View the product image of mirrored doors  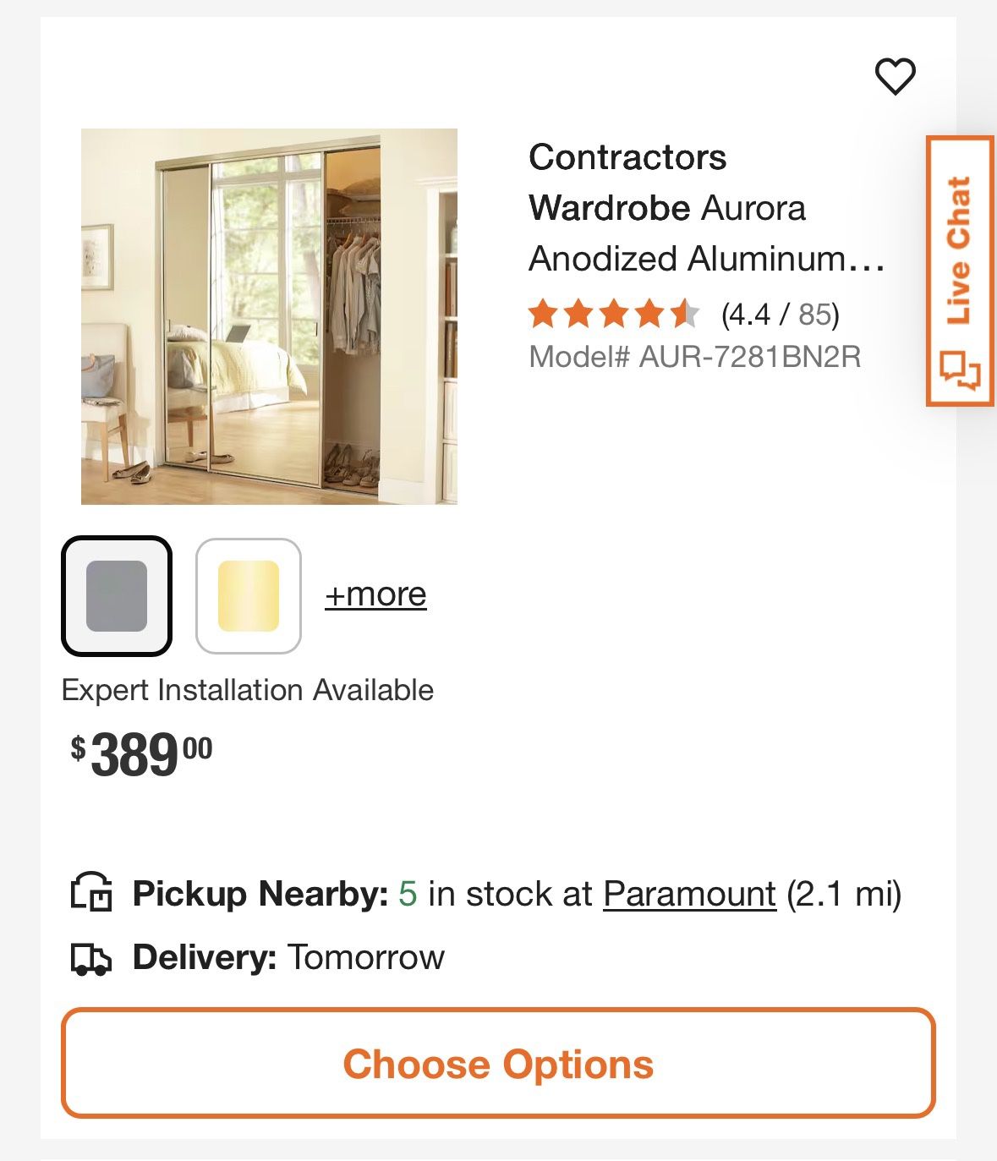(x=271, y=315)
